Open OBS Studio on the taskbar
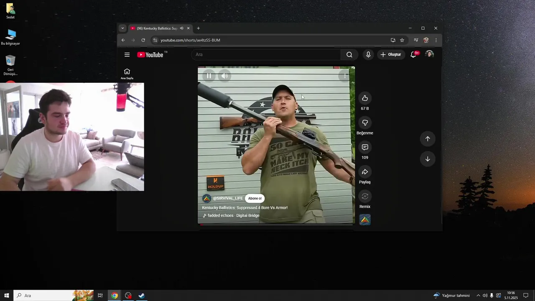Image resolution: width=535 pixels, height=301 pixels. coord(128,296)
